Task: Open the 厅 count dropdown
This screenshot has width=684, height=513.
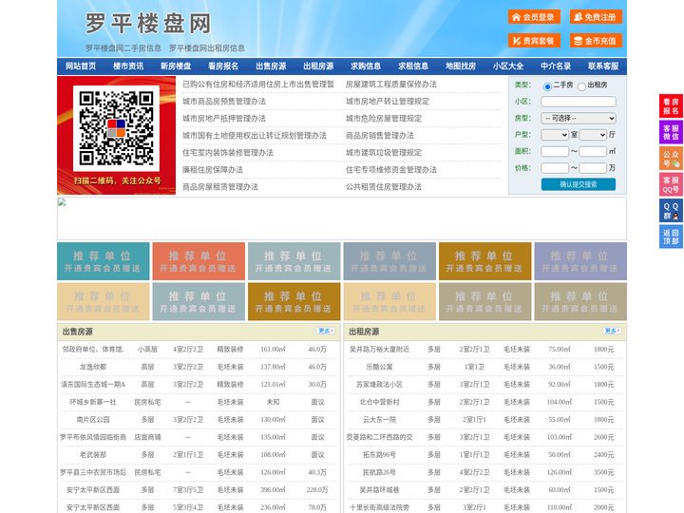Action: pyautogui.click(x=593, y=135)
